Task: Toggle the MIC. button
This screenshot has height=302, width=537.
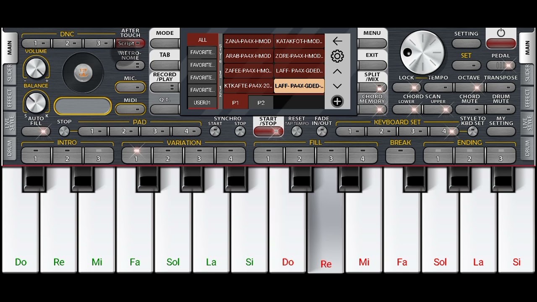Action: (130, 87)
